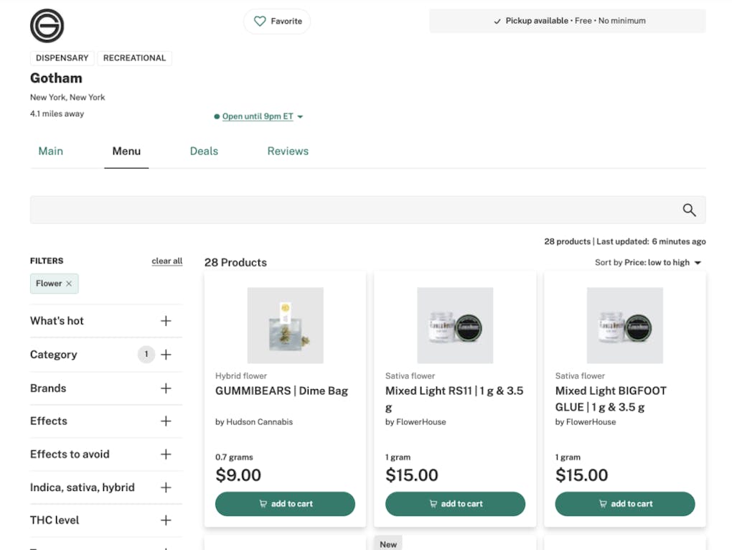Remove the Flower filter chip
The width and height of the screenshot is (732, 550).
[x=69, y=284]
